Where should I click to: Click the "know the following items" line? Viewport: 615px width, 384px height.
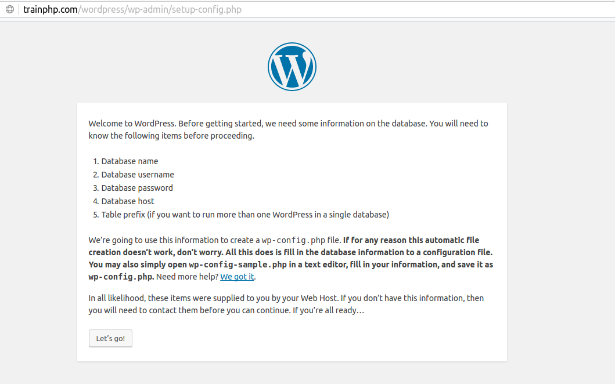(171, 136)
